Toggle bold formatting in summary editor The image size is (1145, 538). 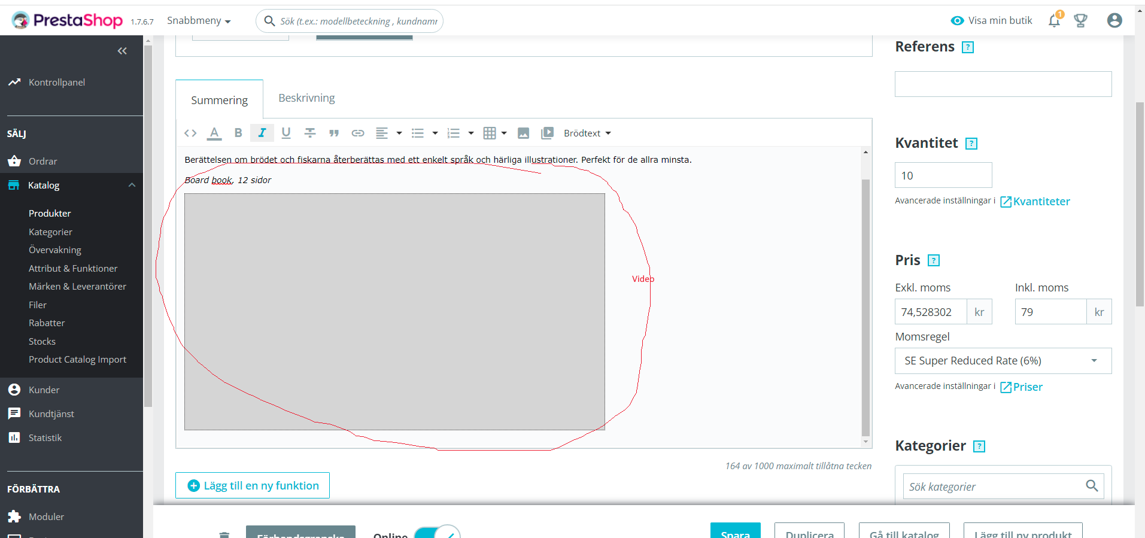click(238, 133)
